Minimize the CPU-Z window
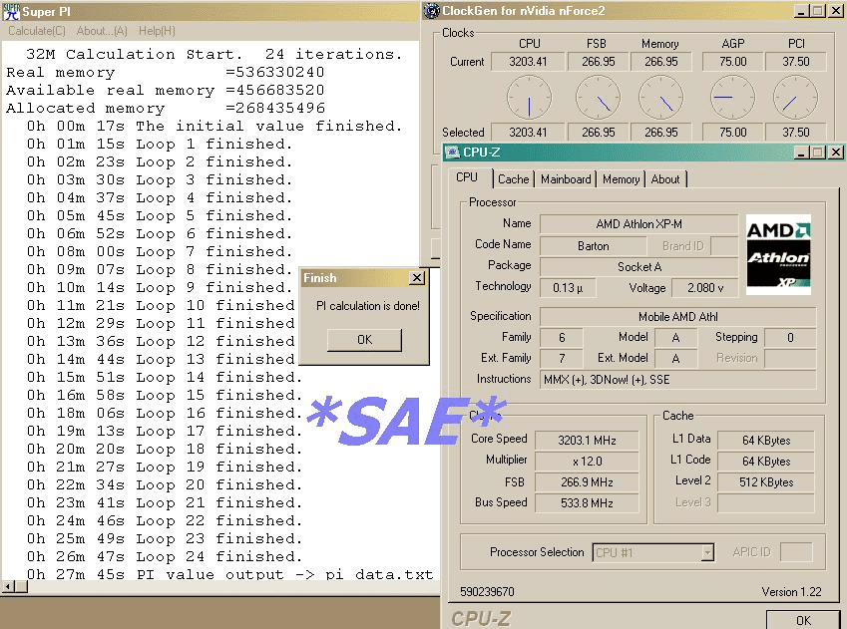 click(x=802, y=153)
